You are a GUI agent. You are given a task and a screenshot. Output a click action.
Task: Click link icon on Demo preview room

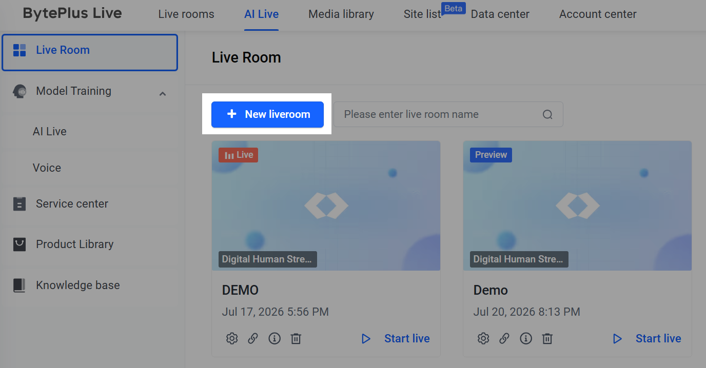[504, 338]
